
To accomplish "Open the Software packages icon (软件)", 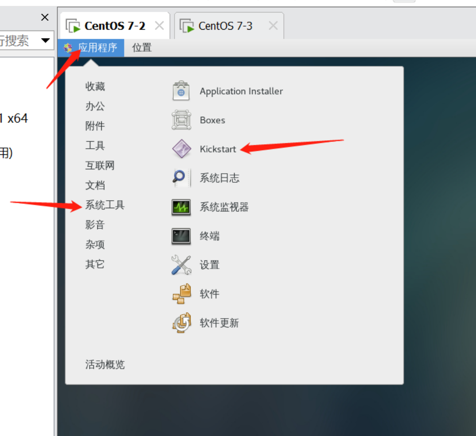I will tap(182, 294).
